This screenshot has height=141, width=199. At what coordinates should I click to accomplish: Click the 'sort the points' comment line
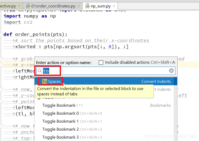pos(82,41)
